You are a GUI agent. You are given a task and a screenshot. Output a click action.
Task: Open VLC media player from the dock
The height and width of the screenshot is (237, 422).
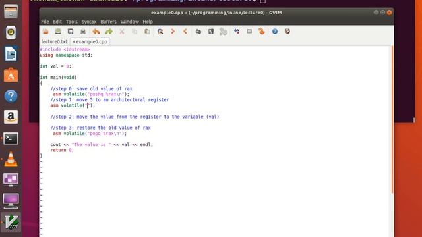tap(11, 159)
